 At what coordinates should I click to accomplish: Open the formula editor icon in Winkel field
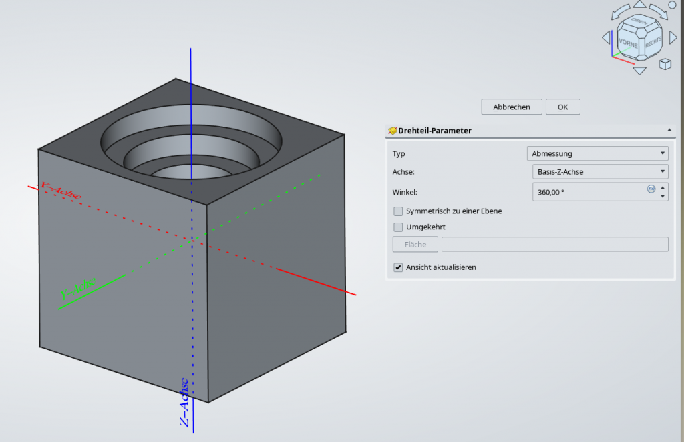651,189
